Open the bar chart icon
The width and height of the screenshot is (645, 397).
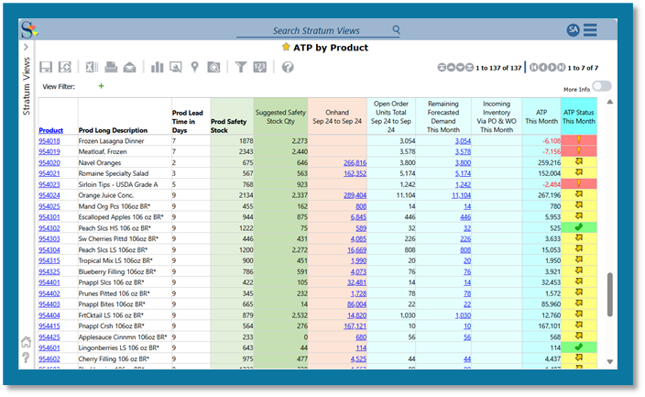click(157, 67)
